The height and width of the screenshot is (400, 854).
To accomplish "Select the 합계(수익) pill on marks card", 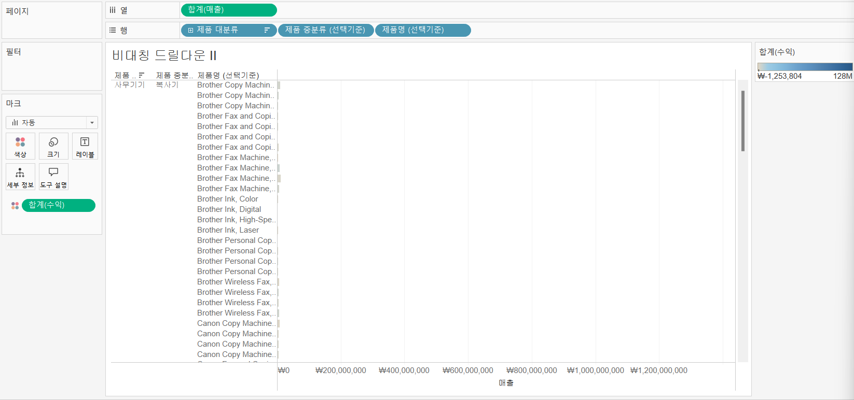I will click(59, 205).
